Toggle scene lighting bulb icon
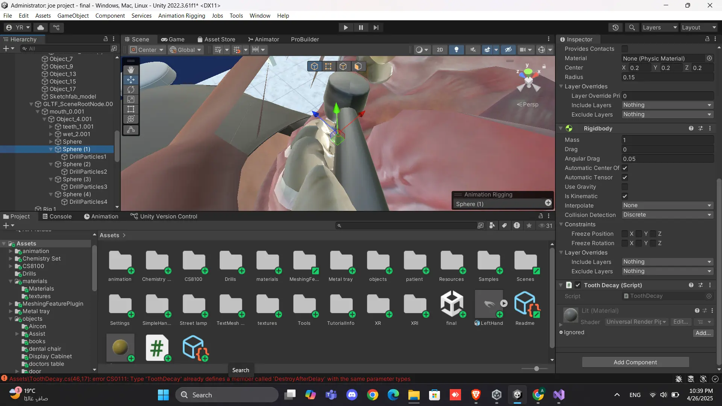 [457, 50]
